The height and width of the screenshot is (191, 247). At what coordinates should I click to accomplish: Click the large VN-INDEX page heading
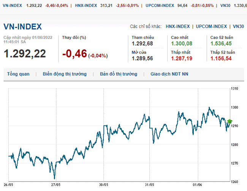tap(22, 27)
